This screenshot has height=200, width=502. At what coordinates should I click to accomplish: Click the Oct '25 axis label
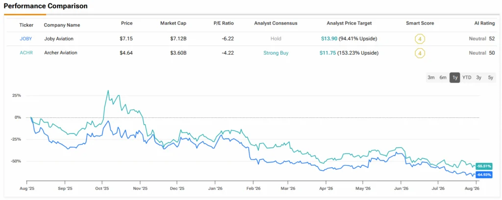click(102, 189)
